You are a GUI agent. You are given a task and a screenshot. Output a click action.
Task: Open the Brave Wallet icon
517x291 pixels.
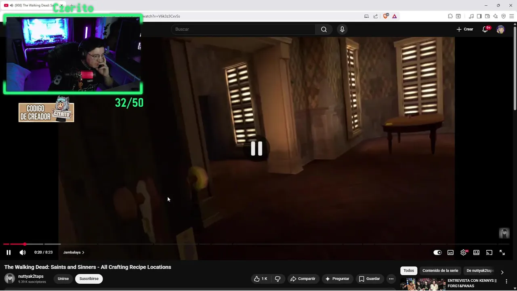(x=488, y=16)
